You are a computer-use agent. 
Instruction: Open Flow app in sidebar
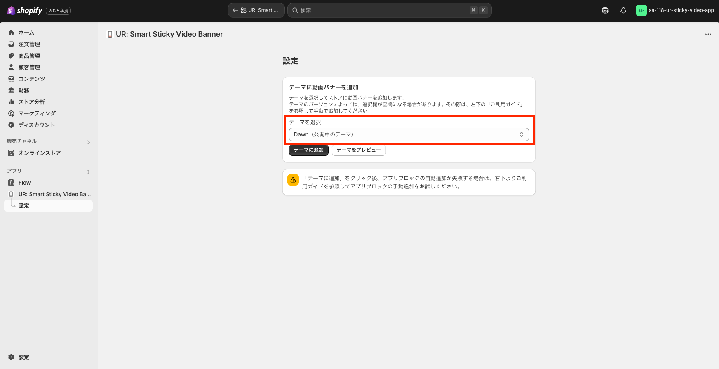pos(24,183)
